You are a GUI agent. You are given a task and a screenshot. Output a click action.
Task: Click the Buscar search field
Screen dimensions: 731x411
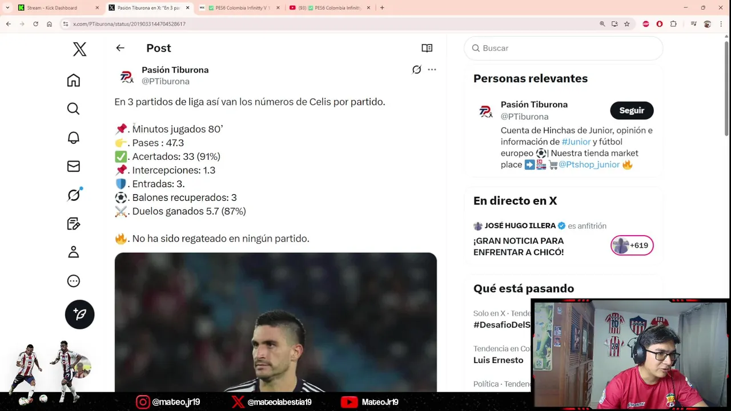coord(563,48)
